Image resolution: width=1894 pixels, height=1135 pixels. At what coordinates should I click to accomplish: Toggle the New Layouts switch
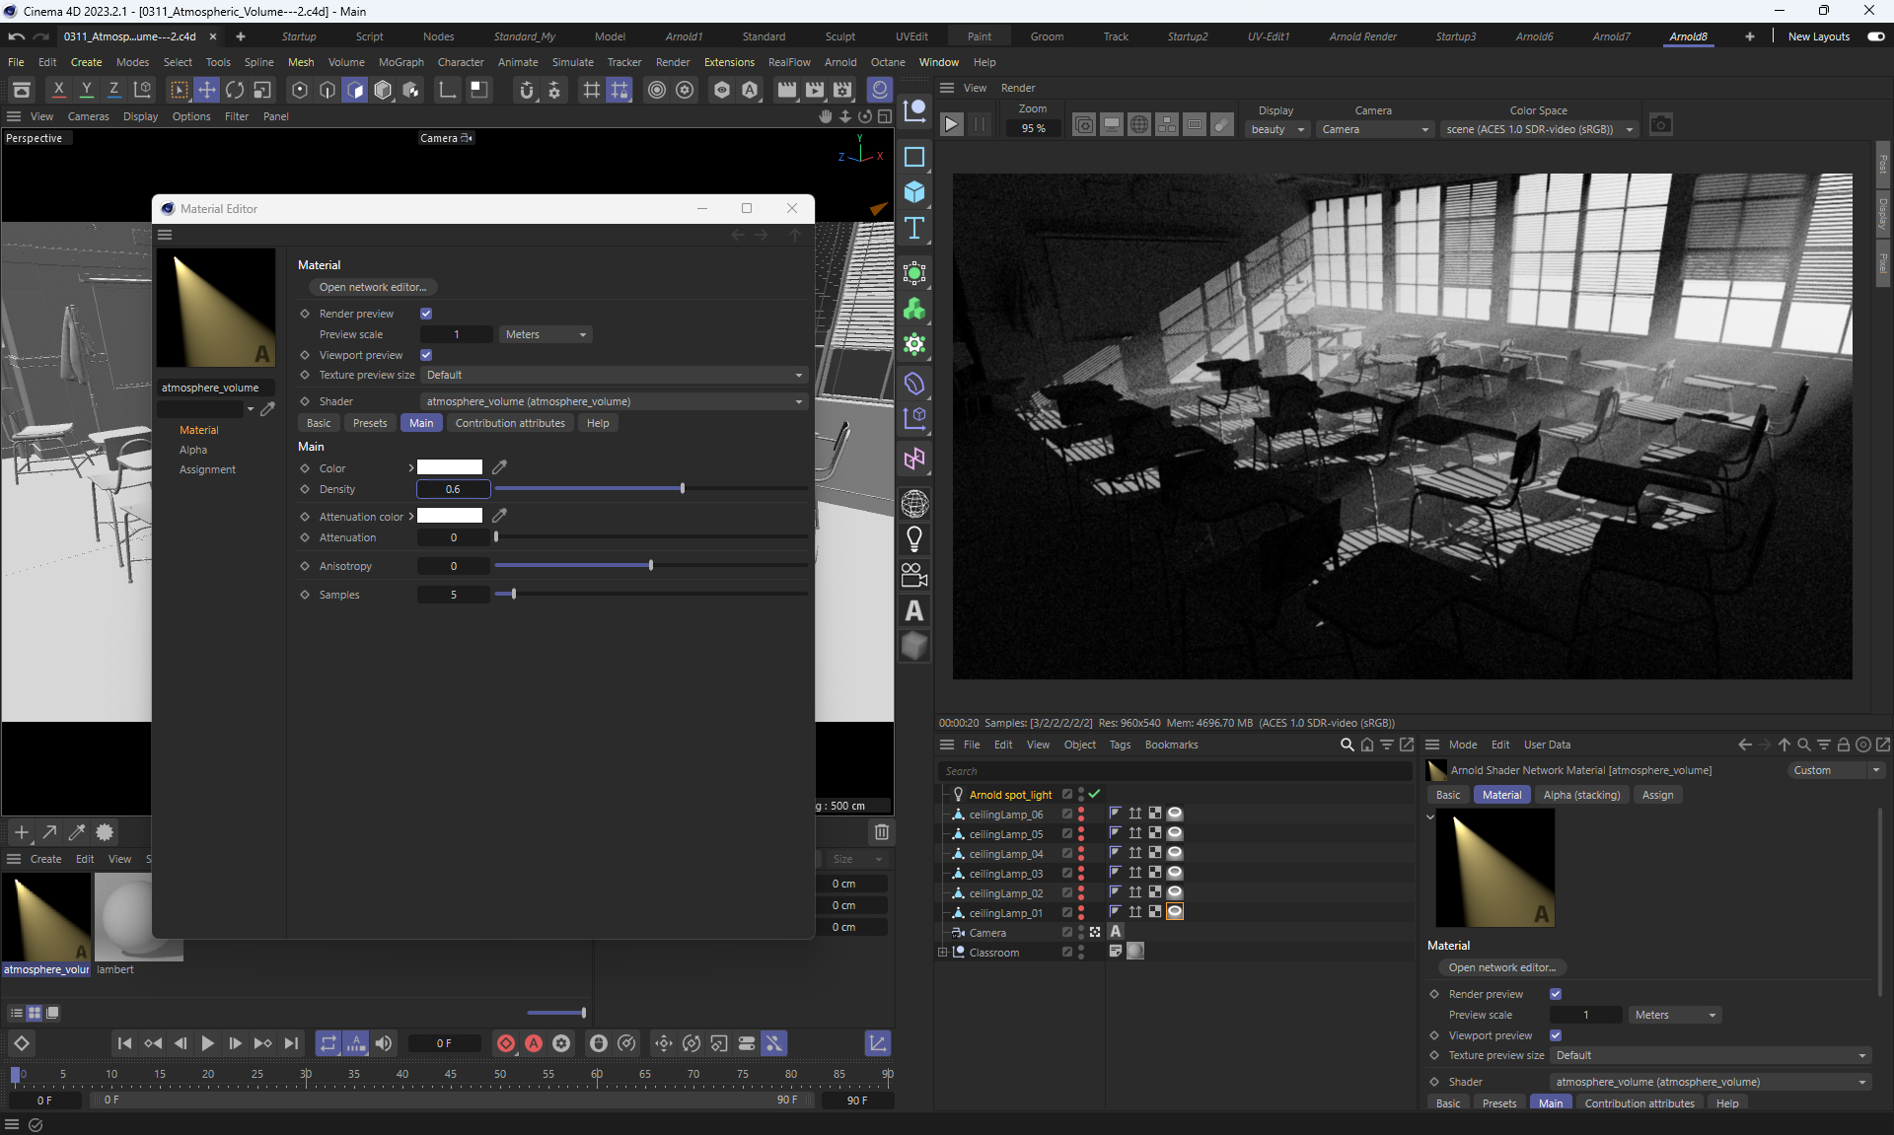1875,36
